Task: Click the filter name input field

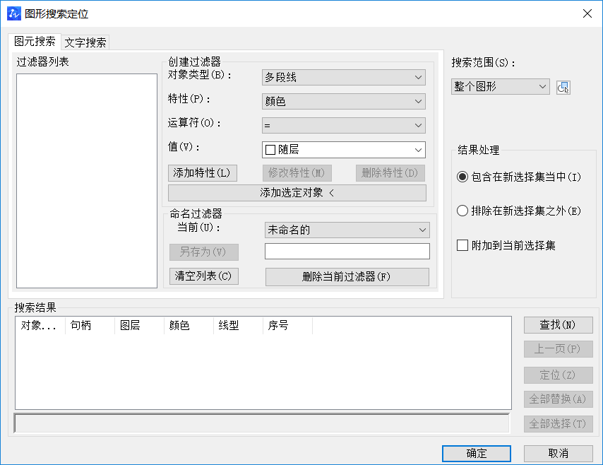Action: tap(347, 252)
